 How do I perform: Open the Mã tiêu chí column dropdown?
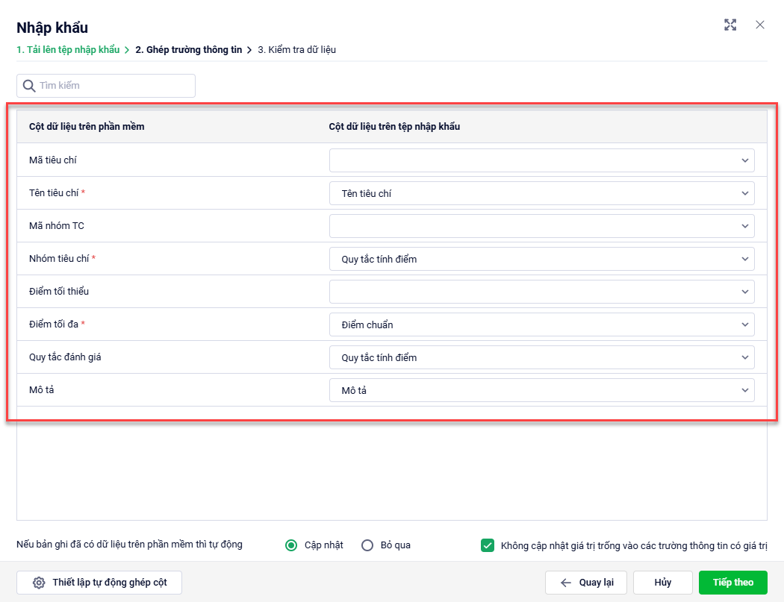[541, 160]
